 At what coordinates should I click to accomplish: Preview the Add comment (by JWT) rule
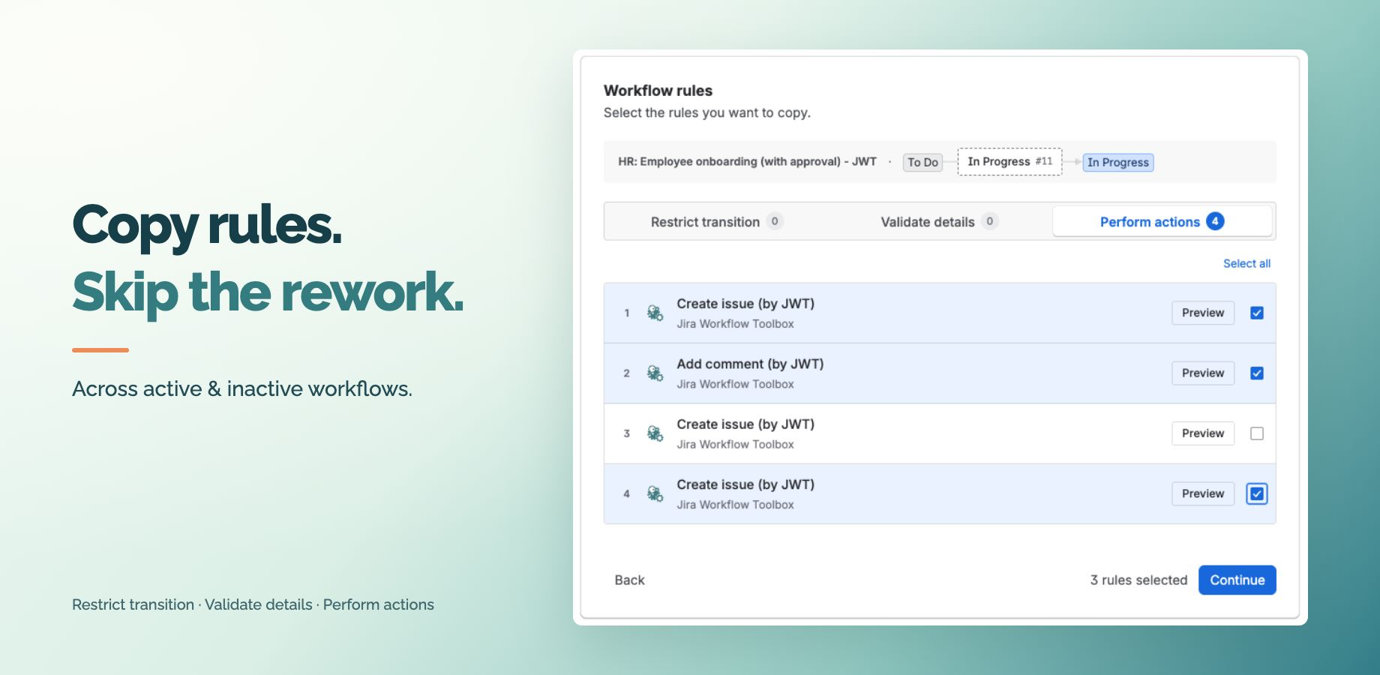coord(1203,373)
